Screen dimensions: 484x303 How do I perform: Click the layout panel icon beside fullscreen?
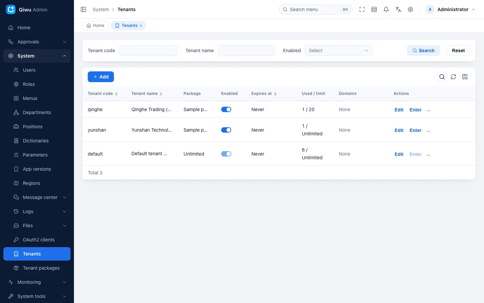(x=374, y=9)
